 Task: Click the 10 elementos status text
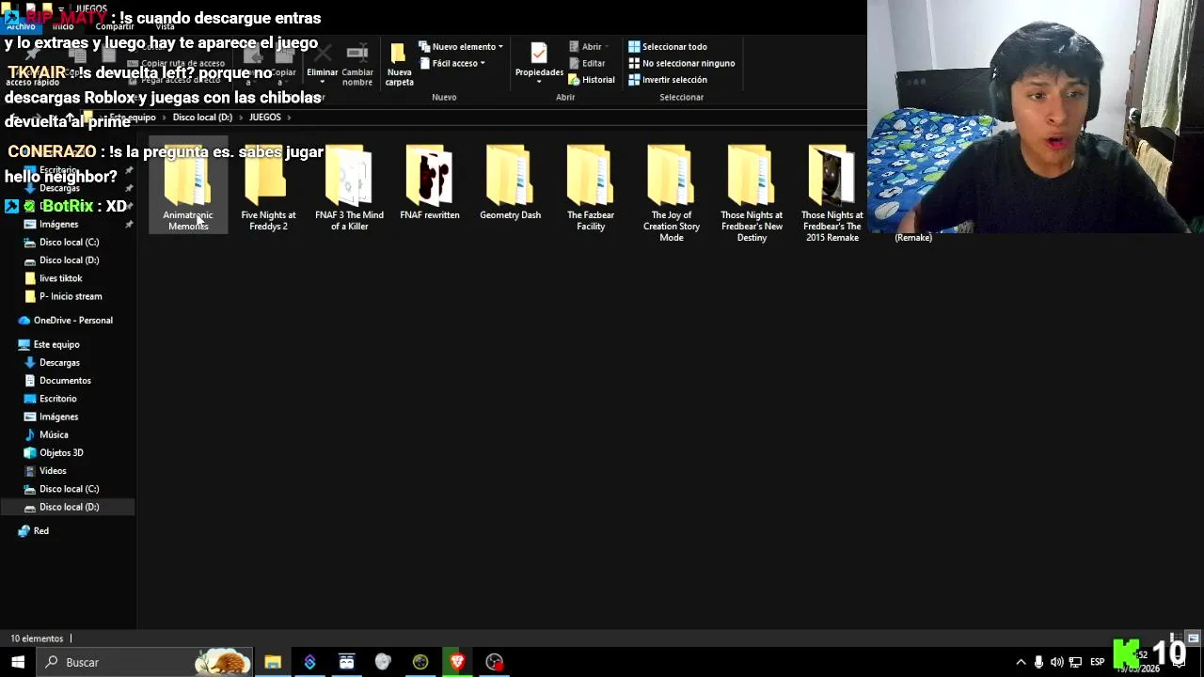[x=37, y=638]
